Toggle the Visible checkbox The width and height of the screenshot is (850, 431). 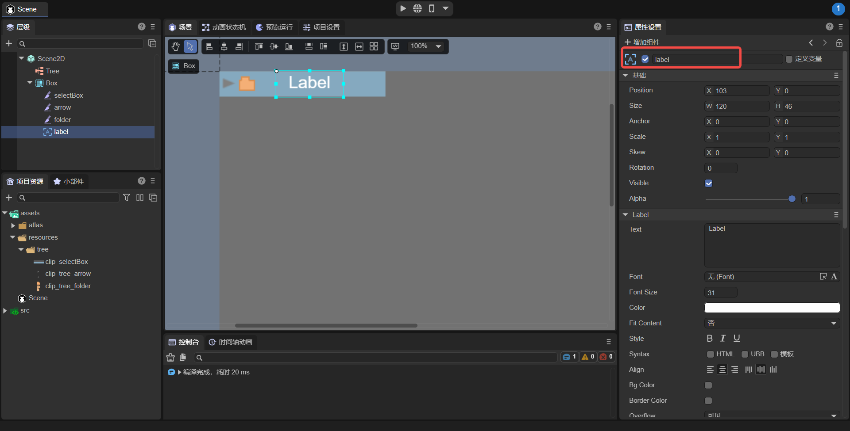pyautogui.click(x=709, y=183)
